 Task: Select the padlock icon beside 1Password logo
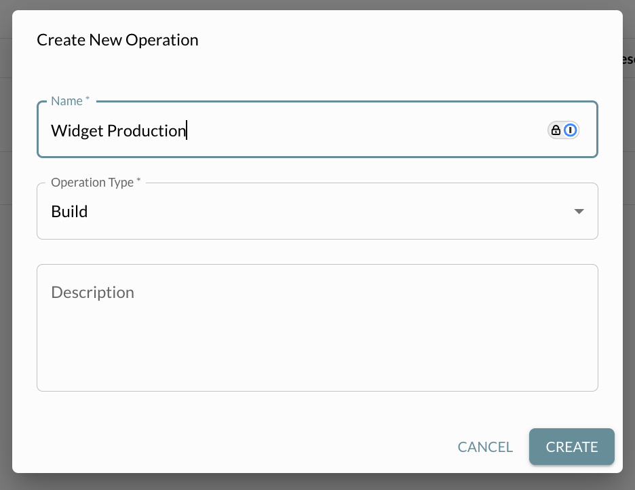pos(556,130)
